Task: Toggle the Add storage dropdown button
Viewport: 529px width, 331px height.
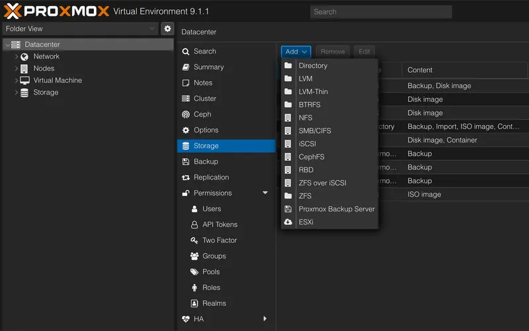Action: 296,52
